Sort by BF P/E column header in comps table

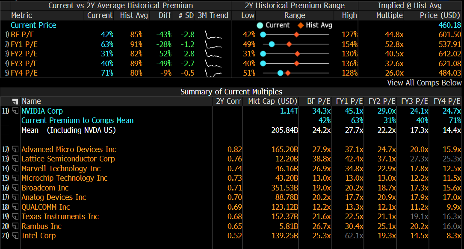[x=319, y=101]
